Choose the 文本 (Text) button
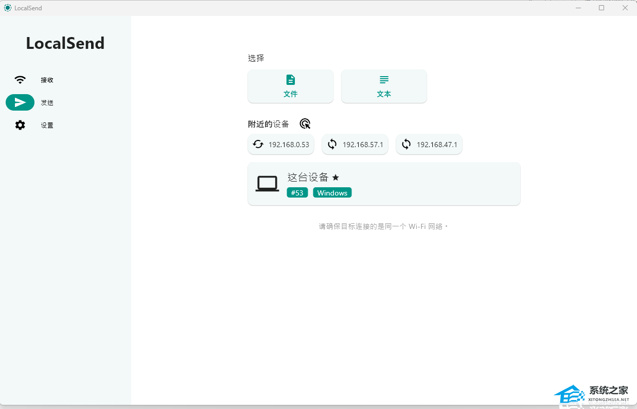 click(384, 86)
